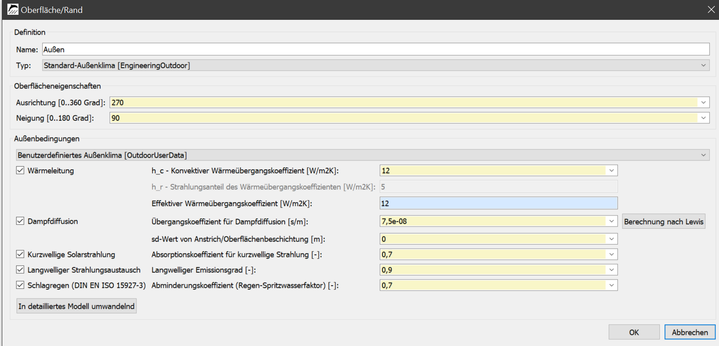The image size is (719, 346).
Task: Click the Außenbedingungen group label
Action: 47,138
